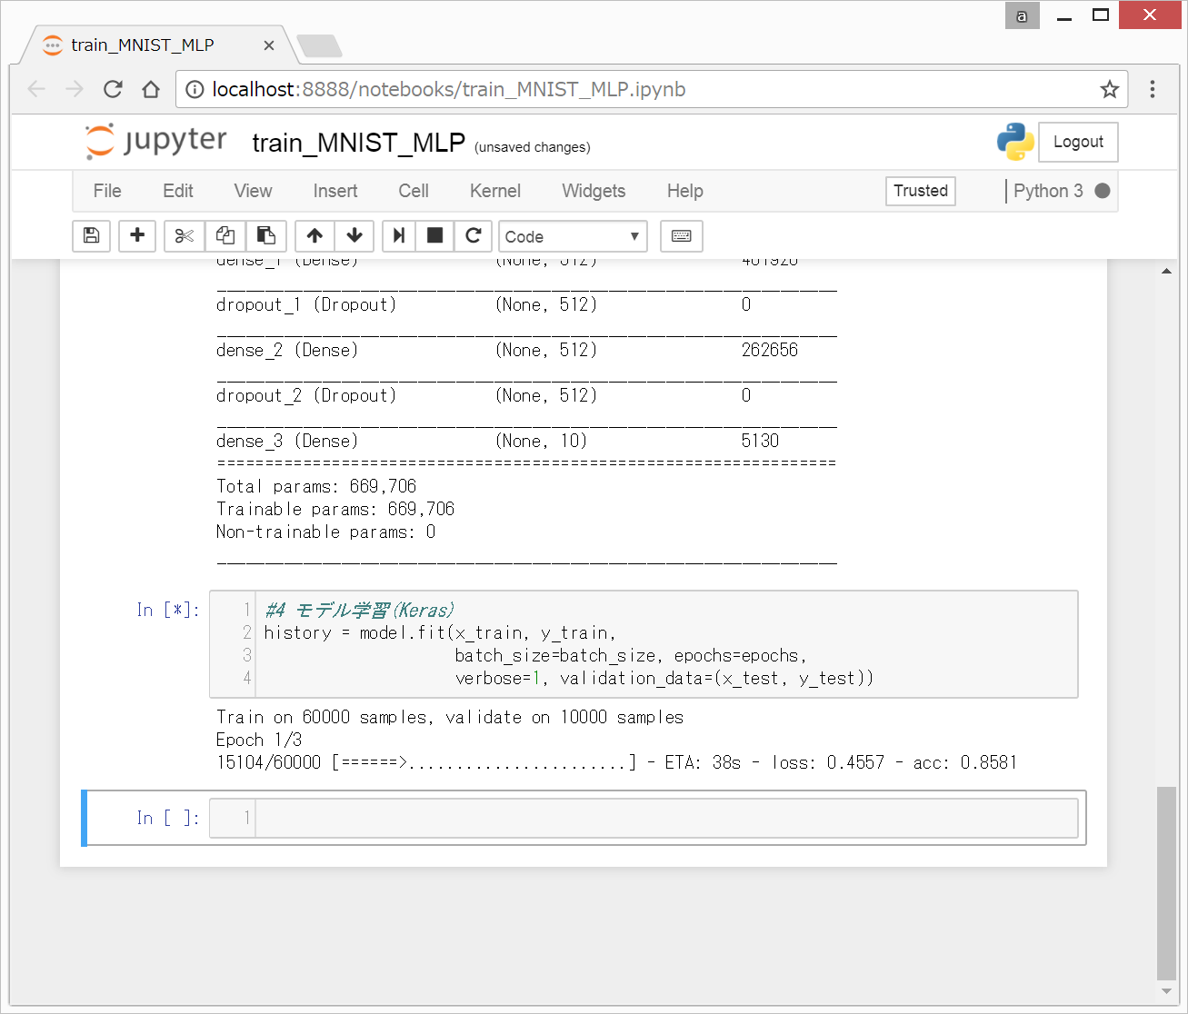Open the Widgets menu
Screen dimensions: 1188x1014
point(594,191)
